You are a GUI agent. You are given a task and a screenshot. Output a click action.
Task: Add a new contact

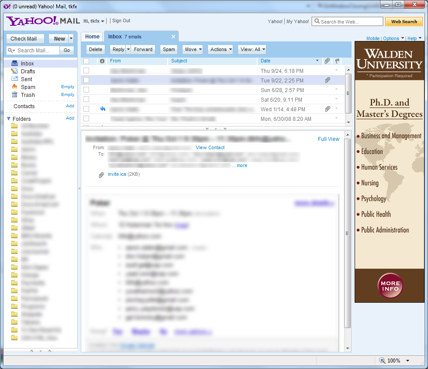(x=70, y=106)
